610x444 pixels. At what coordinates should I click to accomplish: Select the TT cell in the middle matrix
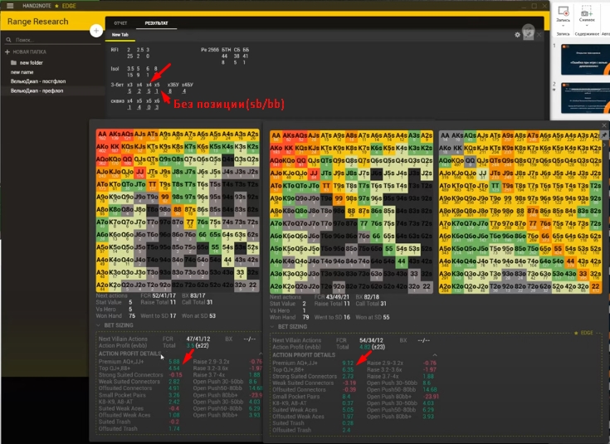pyautogui.click(x=326, y=187)
